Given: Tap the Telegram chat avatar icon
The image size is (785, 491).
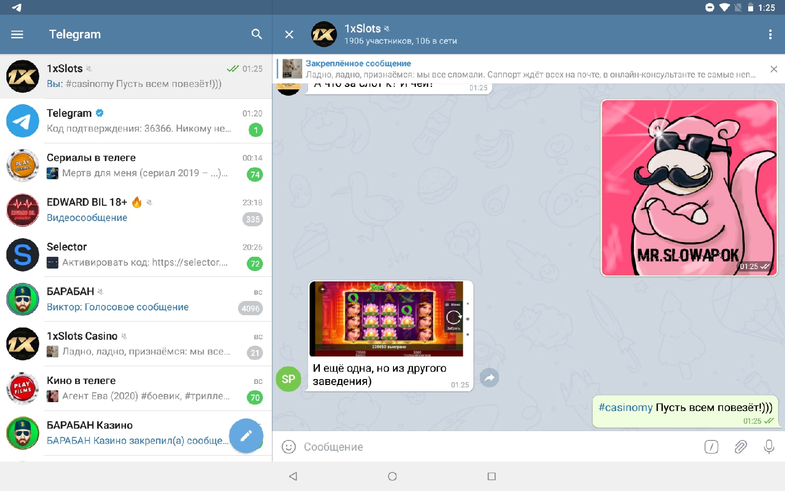Looking at the screenshot, I should click(x=23, y=121).
